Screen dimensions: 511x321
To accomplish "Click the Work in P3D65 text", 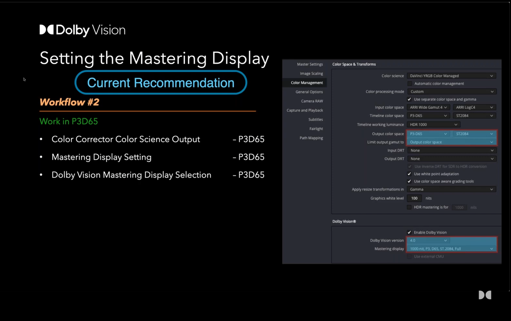I will 69,121.
